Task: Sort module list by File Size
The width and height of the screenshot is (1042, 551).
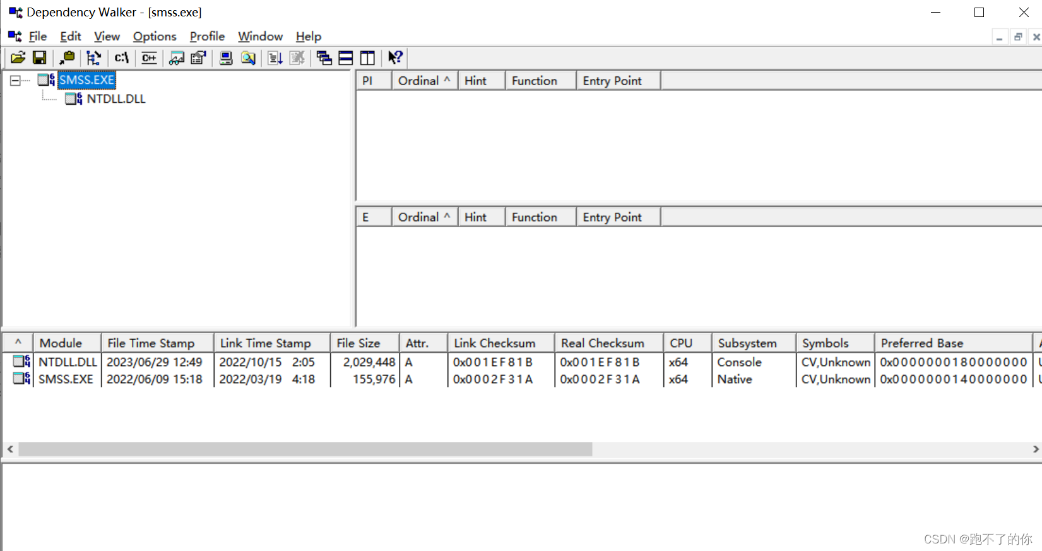Action: pos(364,343)
